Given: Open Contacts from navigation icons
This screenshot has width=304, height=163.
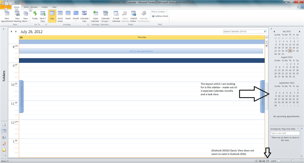Looking at the screenshot, I should [4, 137].
